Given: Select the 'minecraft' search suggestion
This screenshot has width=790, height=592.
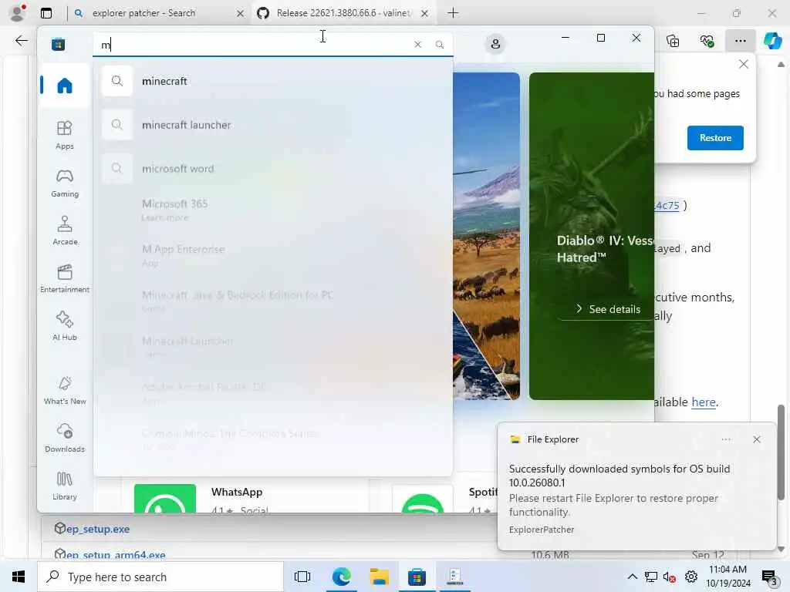Looking at the screenshot, I should click(272, 81).
